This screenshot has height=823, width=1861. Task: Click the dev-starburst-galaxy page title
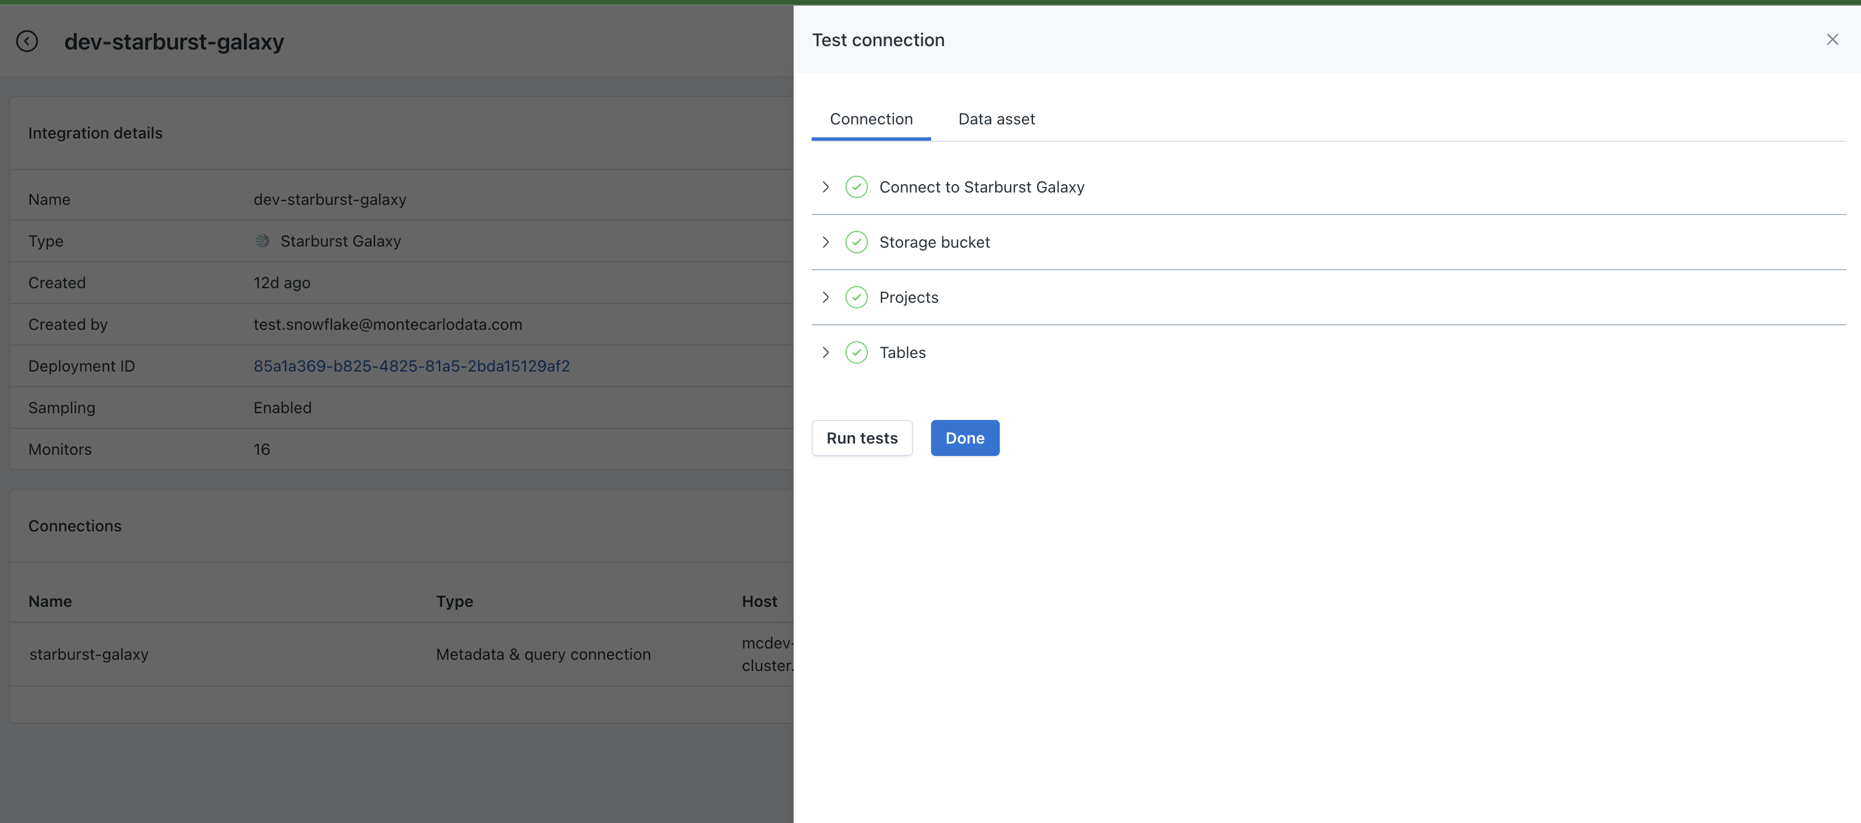(174, 42)
